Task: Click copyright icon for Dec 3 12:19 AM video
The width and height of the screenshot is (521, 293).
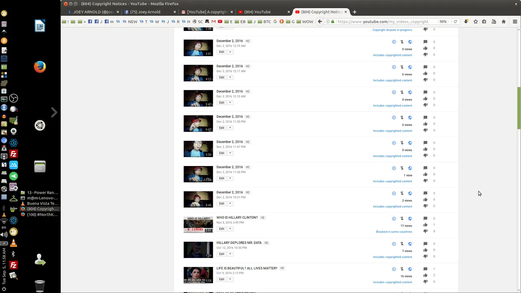Action: coord(394,42)
